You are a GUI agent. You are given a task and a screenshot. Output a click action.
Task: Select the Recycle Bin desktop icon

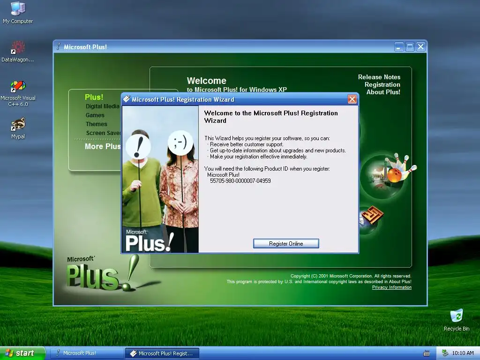(x=457, y=320)
